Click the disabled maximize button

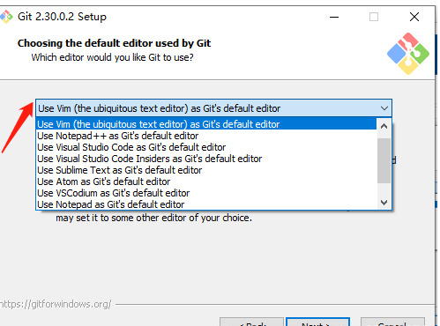tap(374, 17)
